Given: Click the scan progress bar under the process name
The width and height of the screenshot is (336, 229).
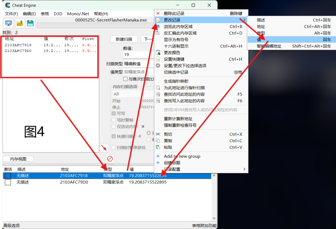Looking at the screenshot, I should pyautogui.click(x=95, y=26).
